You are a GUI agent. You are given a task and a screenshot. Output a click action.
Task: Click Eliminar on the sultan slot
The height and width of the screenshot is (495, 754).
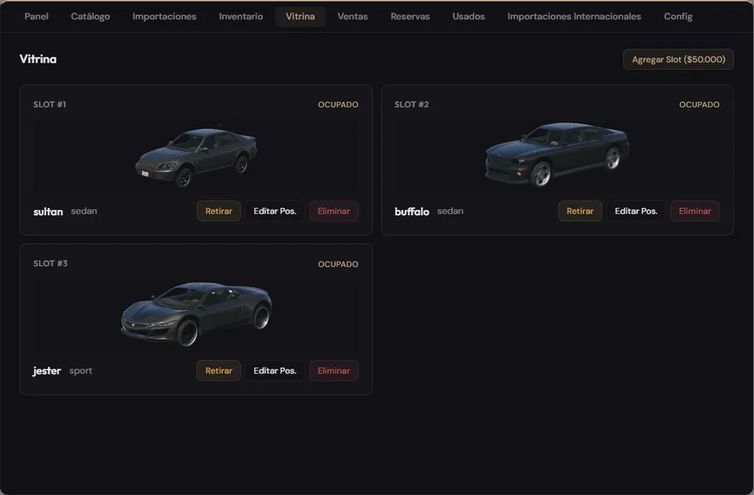pos(334,211)
